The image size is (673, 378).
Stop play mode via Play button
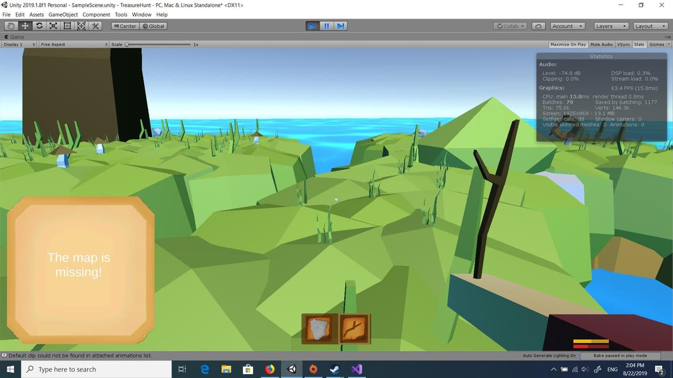[x=312, y=26]
